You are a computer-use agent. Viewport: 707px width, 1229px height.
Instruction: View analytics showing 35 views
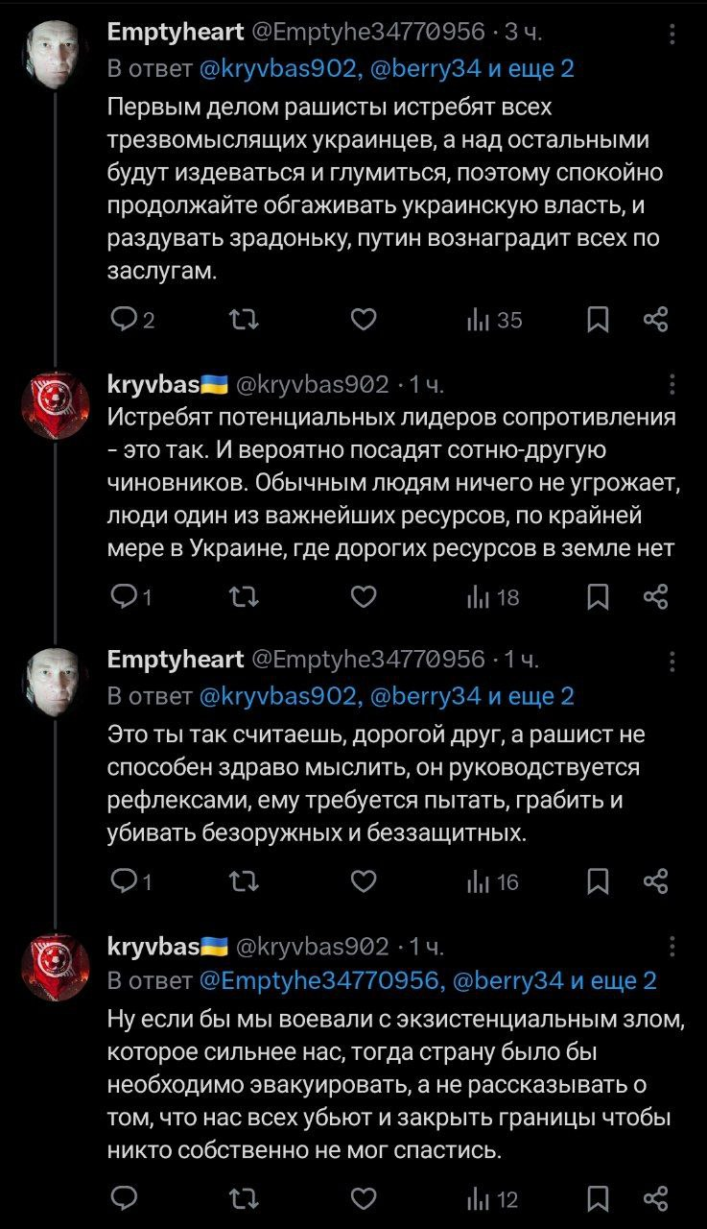click(494, 320)
